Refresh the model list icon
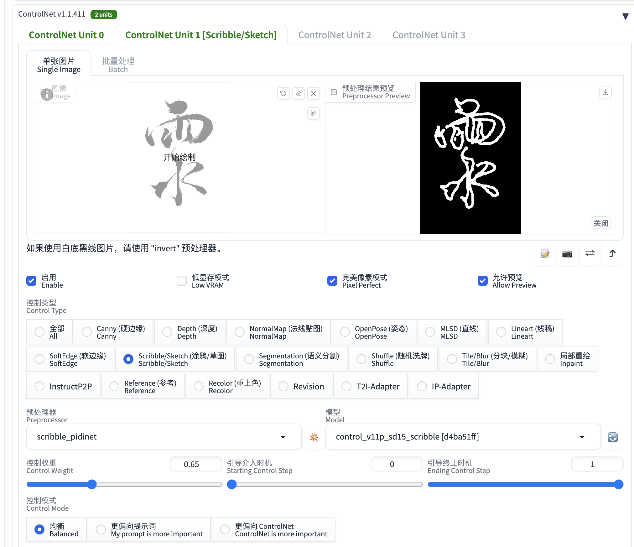Screen dimensions: 634x547 [612, 437]
